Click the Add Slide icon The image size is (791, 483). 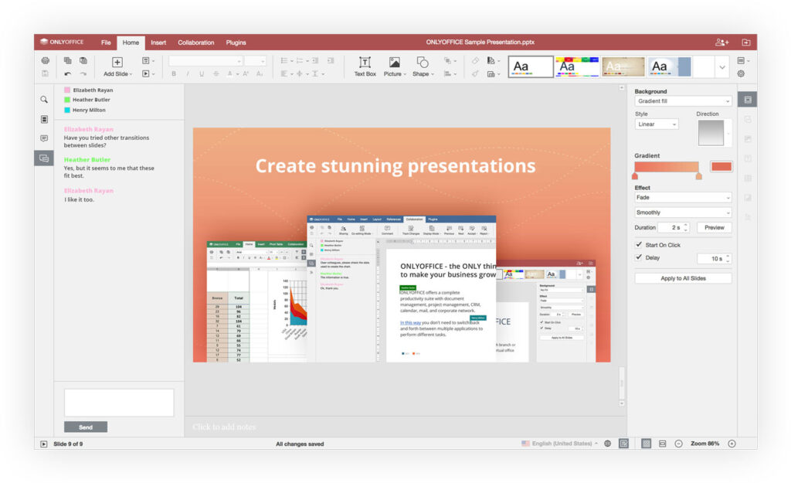click(117, 62)
